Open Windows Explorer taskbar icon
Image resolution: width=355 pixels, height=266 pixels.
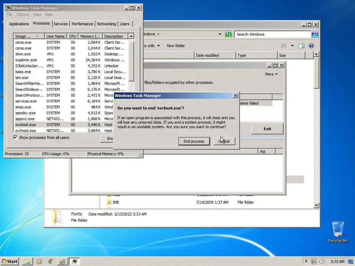[27, 262]
